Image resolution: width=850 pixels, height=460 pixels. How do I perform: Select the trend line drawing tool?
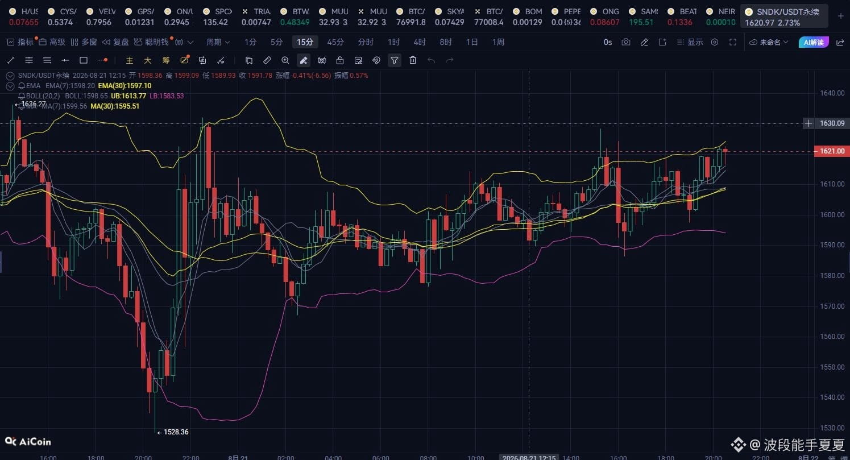click(x=10, y=60)
